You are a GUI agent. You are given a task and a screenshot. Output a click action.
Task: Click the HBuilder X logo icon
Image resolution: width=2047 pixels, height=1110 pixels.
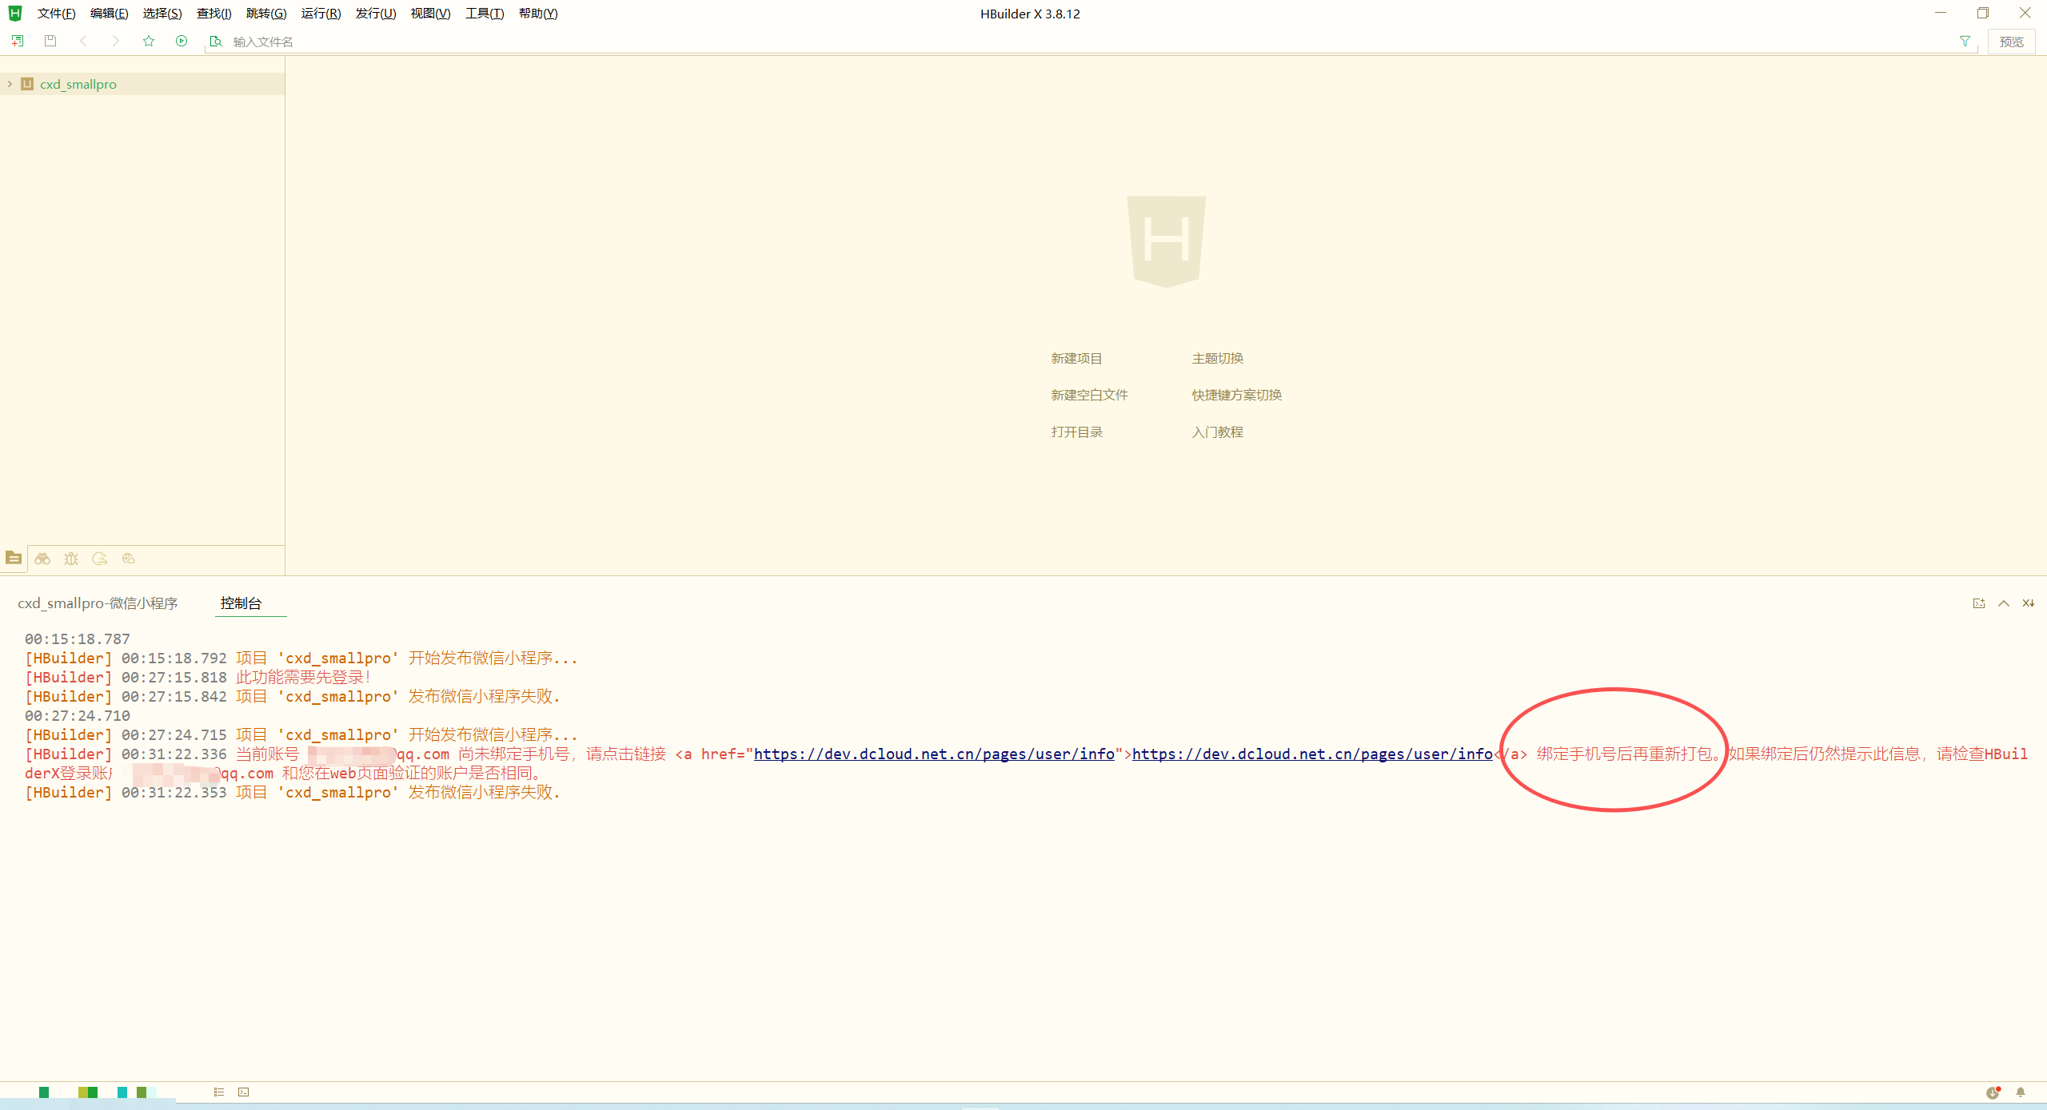tap(15, 14)
